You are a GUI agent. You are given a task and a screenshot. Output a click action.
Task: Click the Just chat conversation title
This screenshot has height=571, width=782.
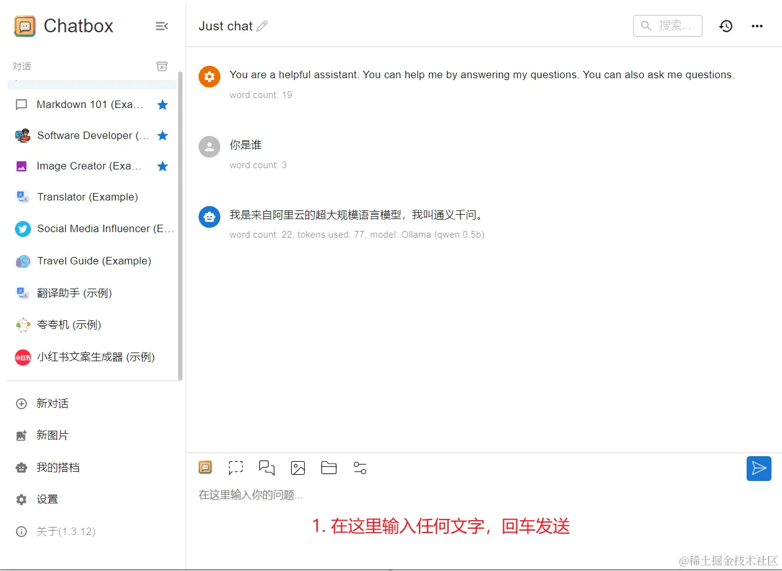(x=226, y=26)
